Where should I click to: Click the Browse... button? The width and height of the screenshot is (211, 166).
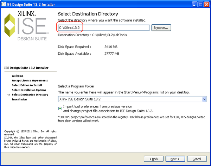(161, 27)
